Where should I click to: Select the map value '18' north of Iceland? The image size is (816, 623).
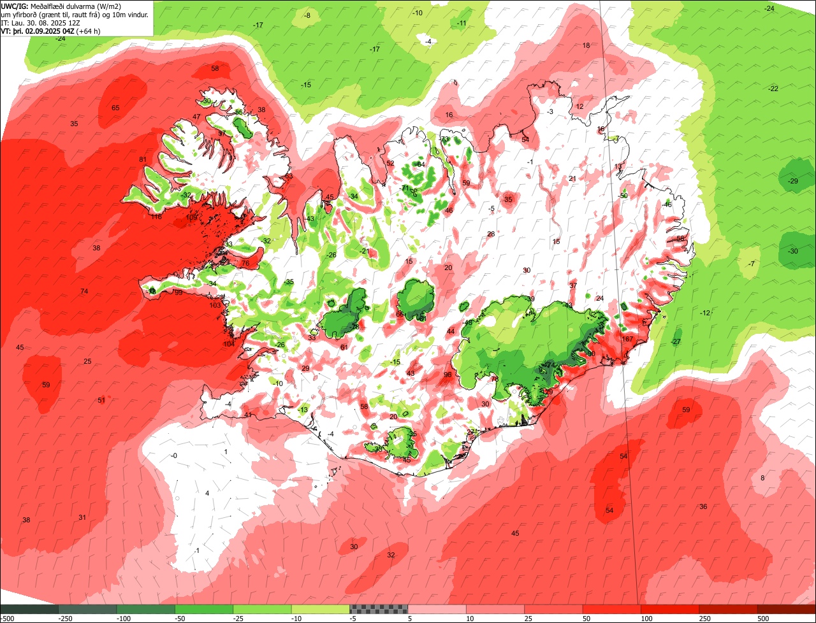[586, 45]
